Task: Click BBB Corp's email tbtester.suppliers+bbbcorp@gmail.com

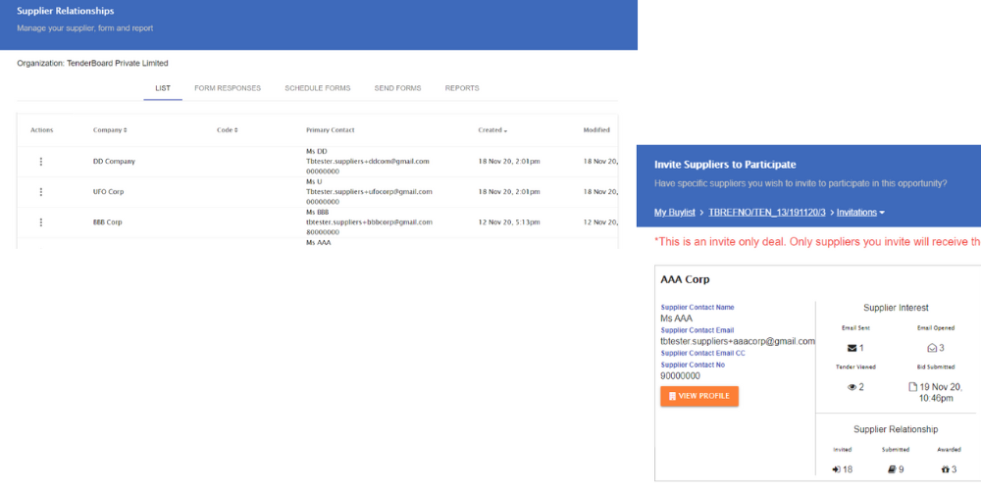Action: point(369,221)
